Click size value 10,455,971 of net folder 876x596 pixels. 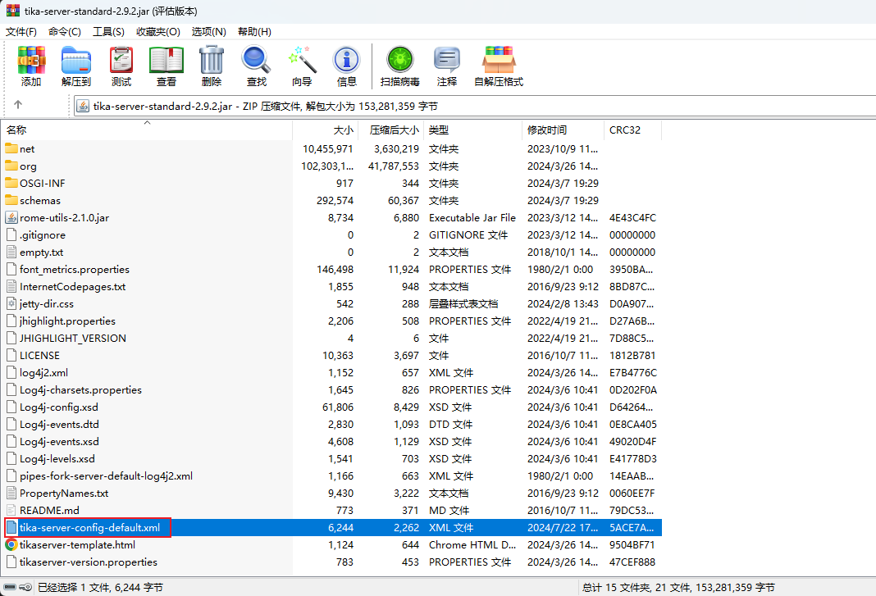(328, 149)
